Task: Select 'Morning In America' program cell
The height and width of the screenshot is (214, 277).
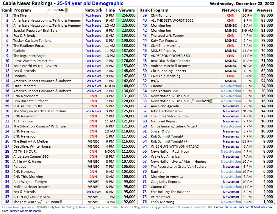Action: point(185,177)
